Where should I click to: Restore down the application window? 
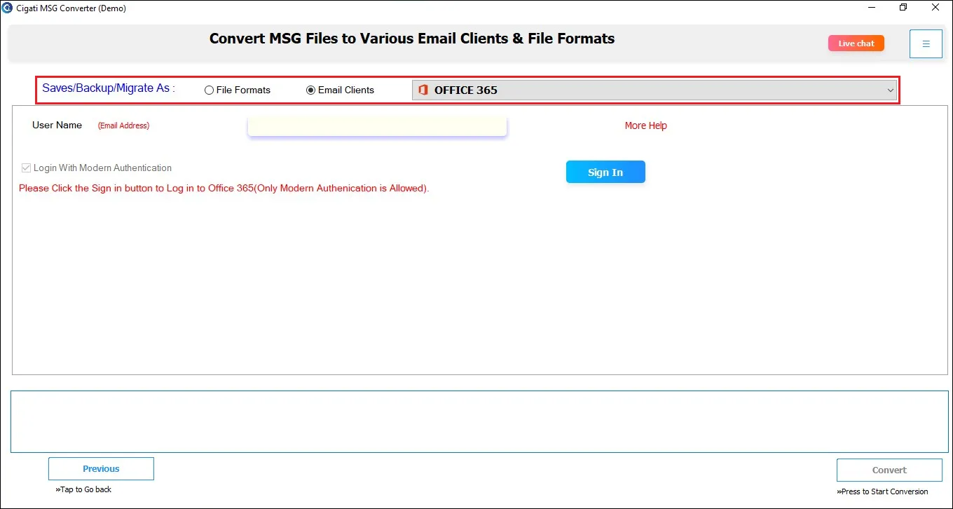tap(903, 8)
